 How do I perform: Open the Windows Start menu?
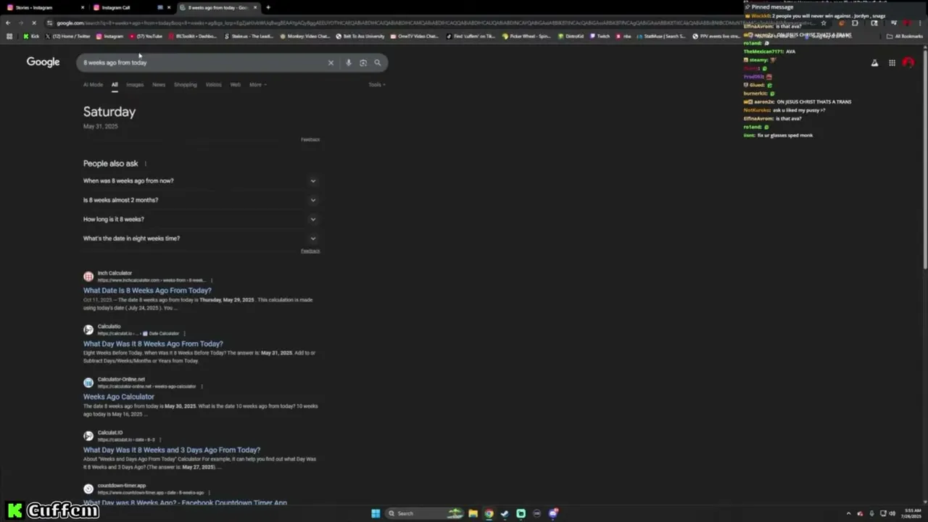376,513
